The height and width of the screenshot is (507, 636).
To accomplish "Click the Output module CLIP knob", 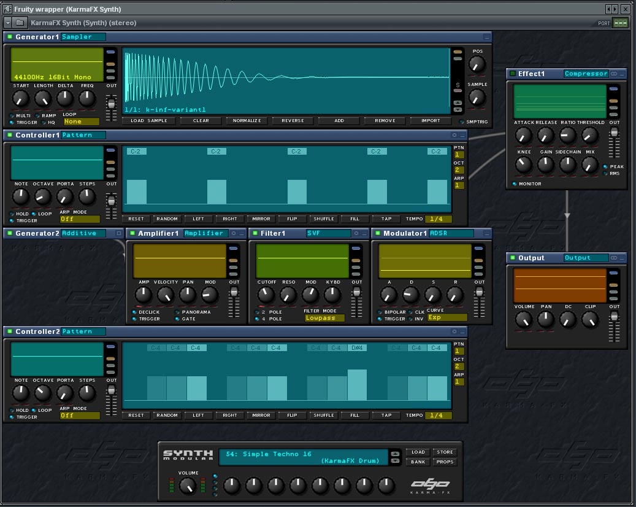I will [590, 320].
